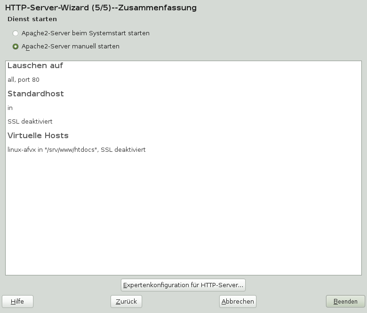Select Apache2-Server beim Systemstart starten option
Viewport: 367px width, 313px height.
point(81,33)
